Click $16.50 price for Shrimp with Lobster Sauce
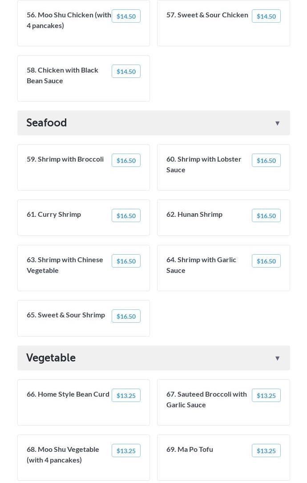The height and width of the screenshot is (483, 307). [266, 160]
